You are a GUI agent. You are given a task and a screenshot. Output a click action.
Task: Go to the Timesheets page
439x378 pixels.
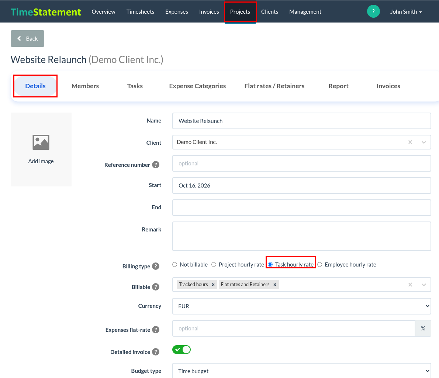point(140,12)
